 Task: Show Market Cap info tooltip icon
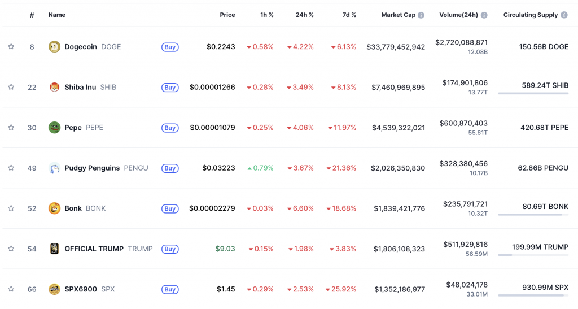click(421, 15)
